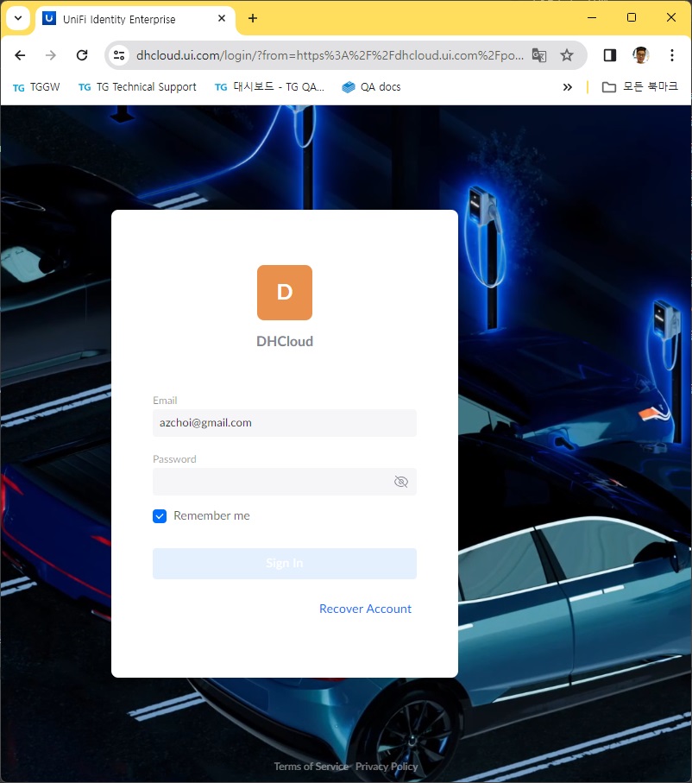Open the TG Technical Support bookmark
Image resolution: width=692 pixels, height=783 pixels.
pos(137,87)
